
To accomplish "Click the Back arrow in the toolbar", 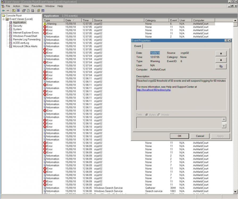I will pyautogui.click(x=3, y=11).
